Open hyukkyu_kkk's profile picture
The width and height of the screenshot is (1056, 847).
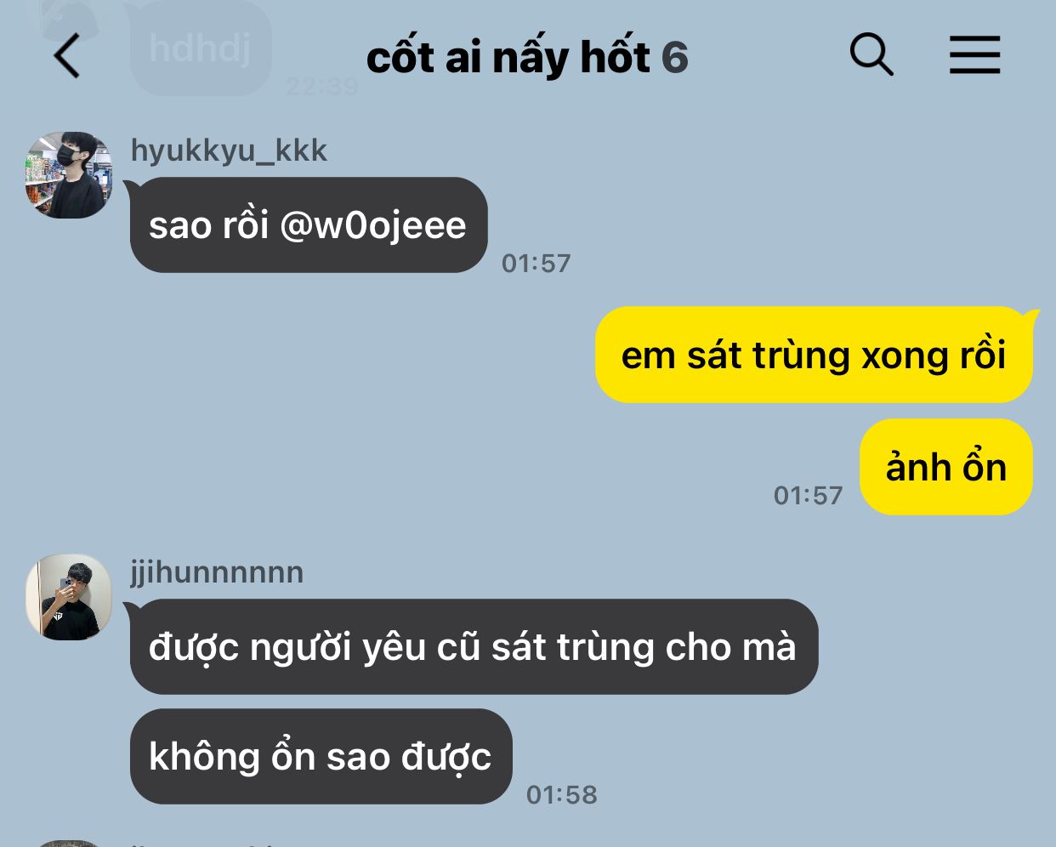[69, 174]
